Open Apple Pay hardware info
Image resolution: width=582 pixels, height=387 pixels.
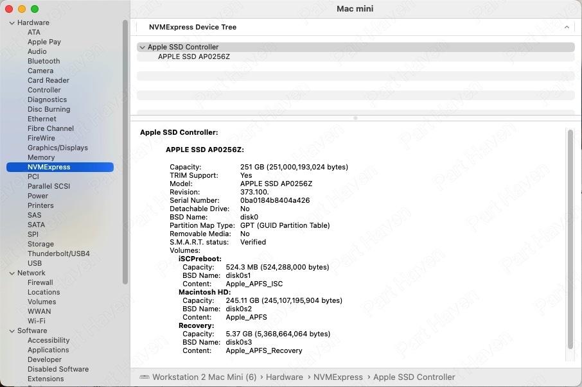(44, 42)
